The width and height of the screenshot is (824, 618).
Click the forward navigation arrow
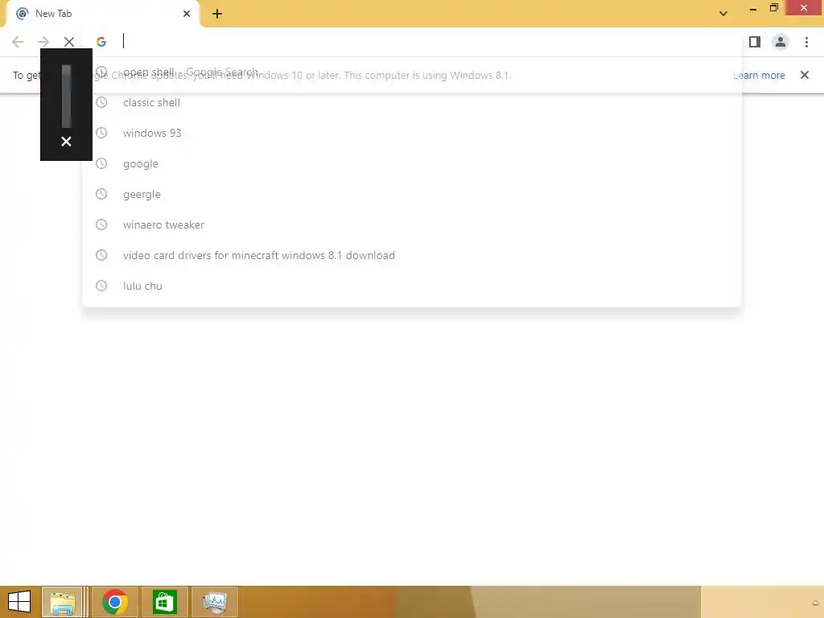point(43,42)
